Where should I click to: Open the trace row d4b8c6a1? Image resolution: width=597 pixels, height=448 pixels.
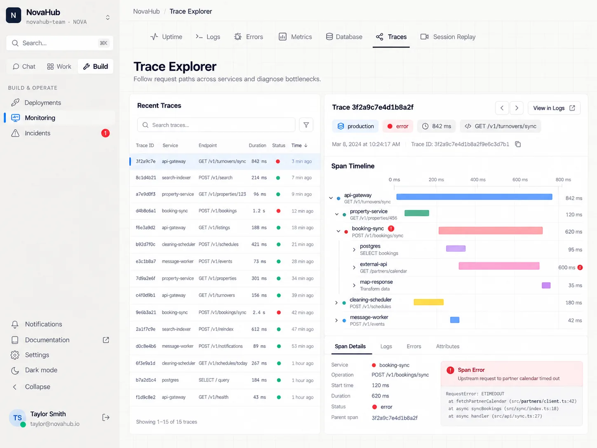pyautogui.click(x=225, y=211)
